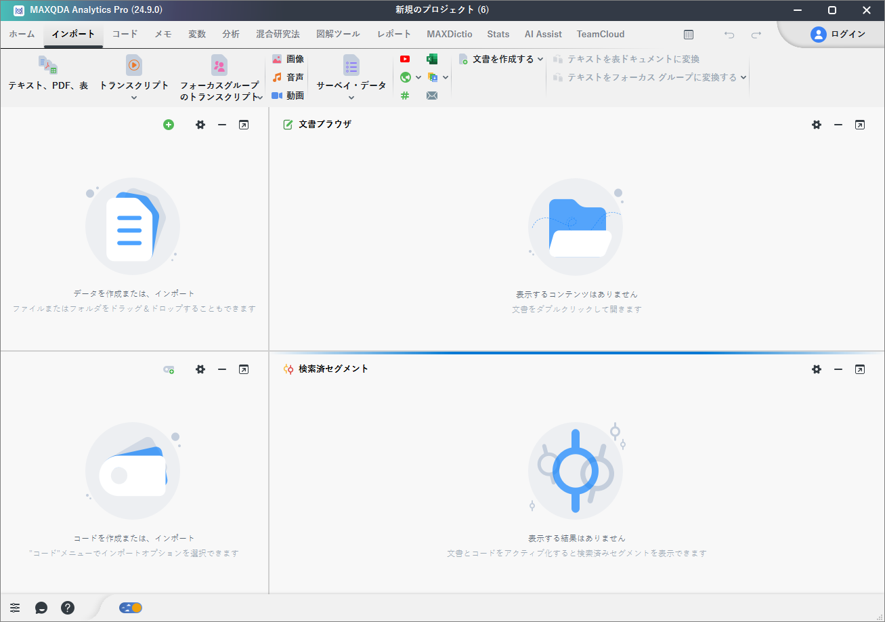Open preferences sliders icon in status bar
The height and width of the screenshot is (622, 885).
(15, 608)
